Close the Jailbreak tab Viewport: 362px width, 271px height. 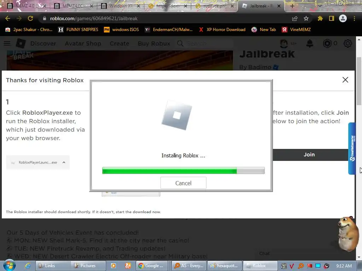[279, 6]
